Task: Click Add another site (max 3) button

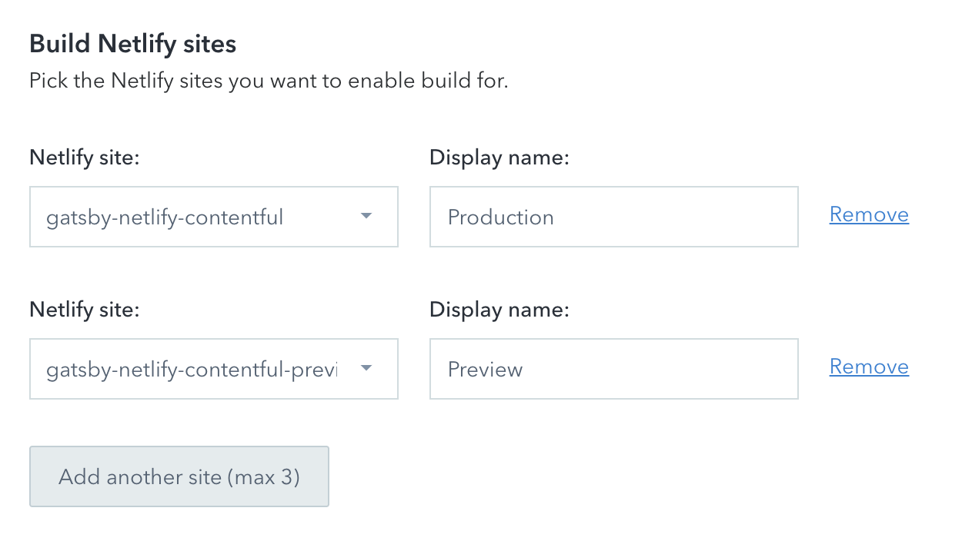Action: 179,476
